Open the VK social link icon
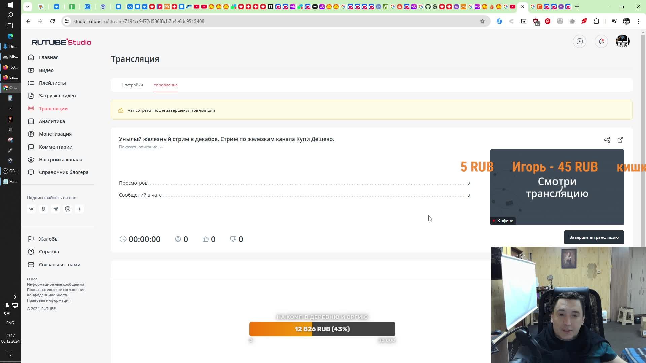Viewport: 646px width, 363px height. point(31,209)
